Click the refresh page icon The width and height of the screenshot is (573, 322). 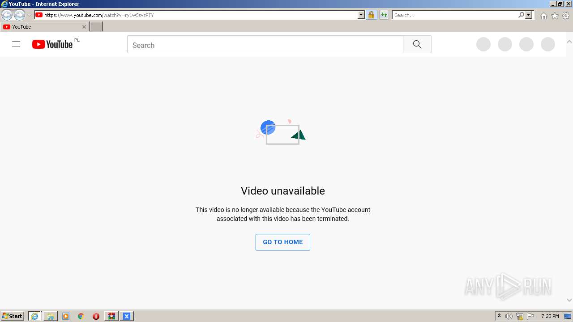click(x=384, y=15)
